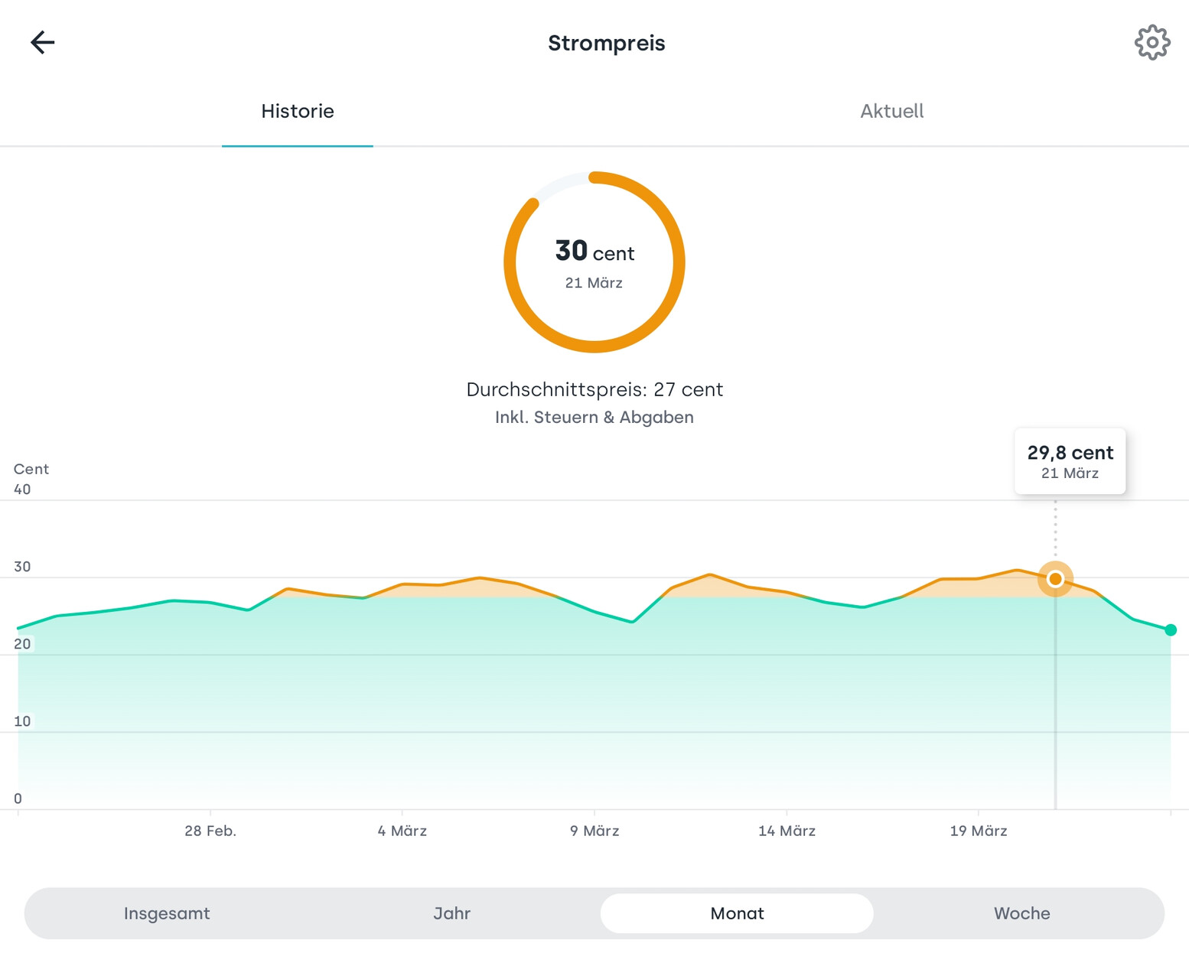Tap the orange circular price gauge

[x=677, y=262]
